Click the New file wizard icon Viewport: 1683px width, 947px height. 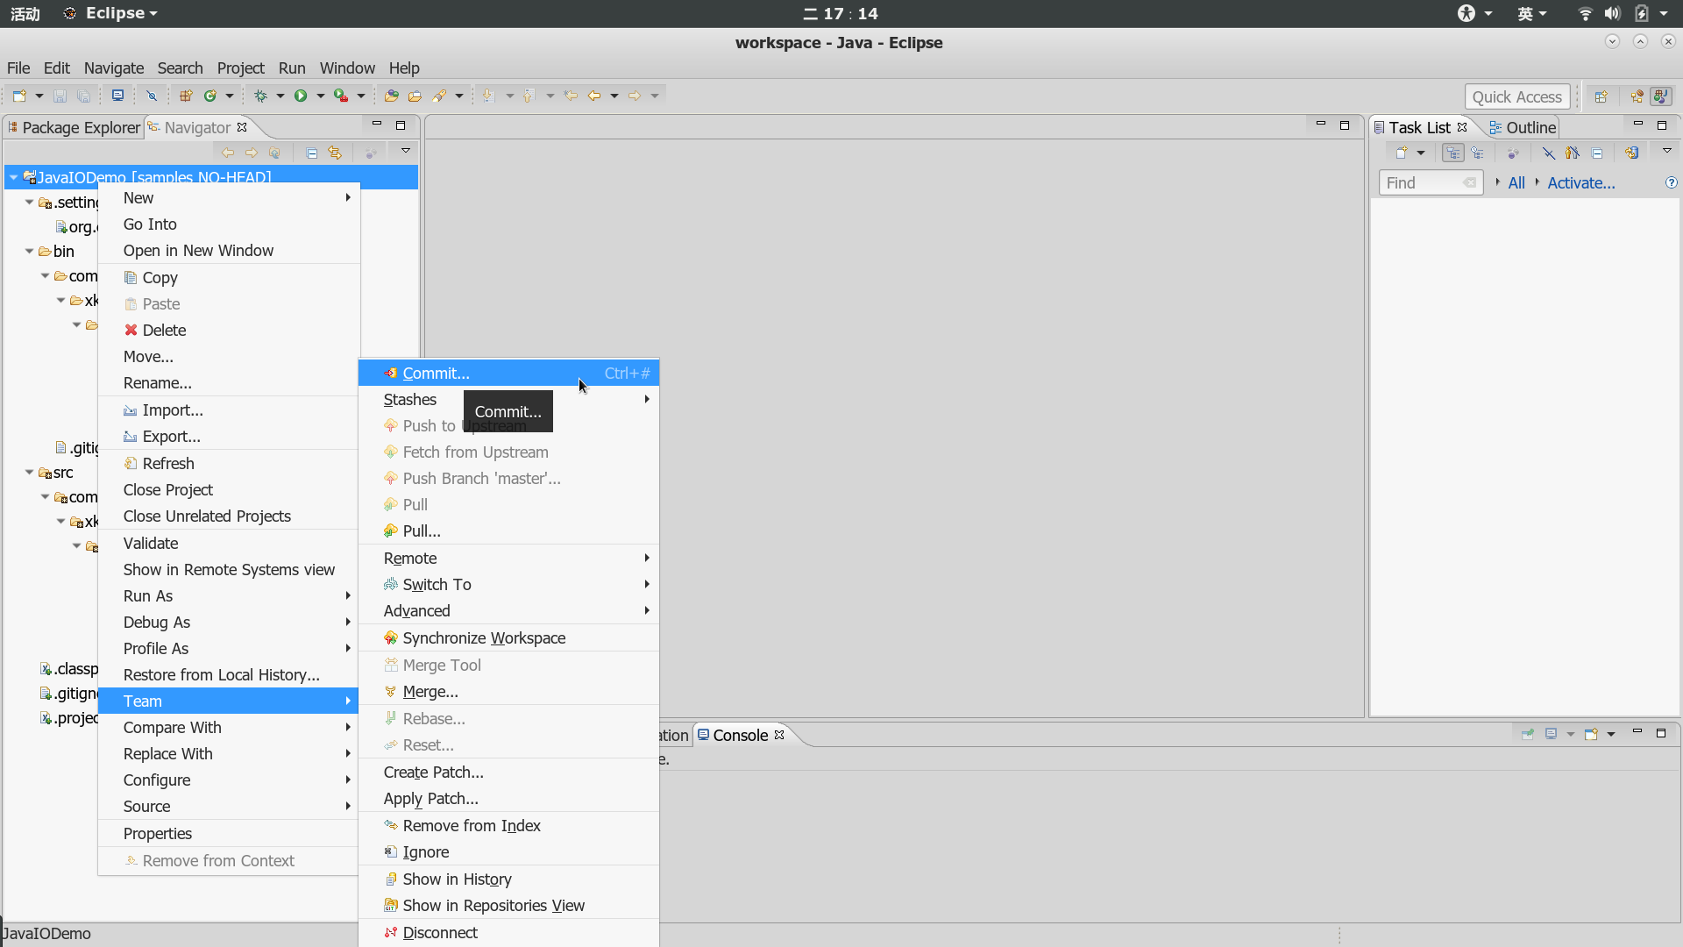point(19,96)
